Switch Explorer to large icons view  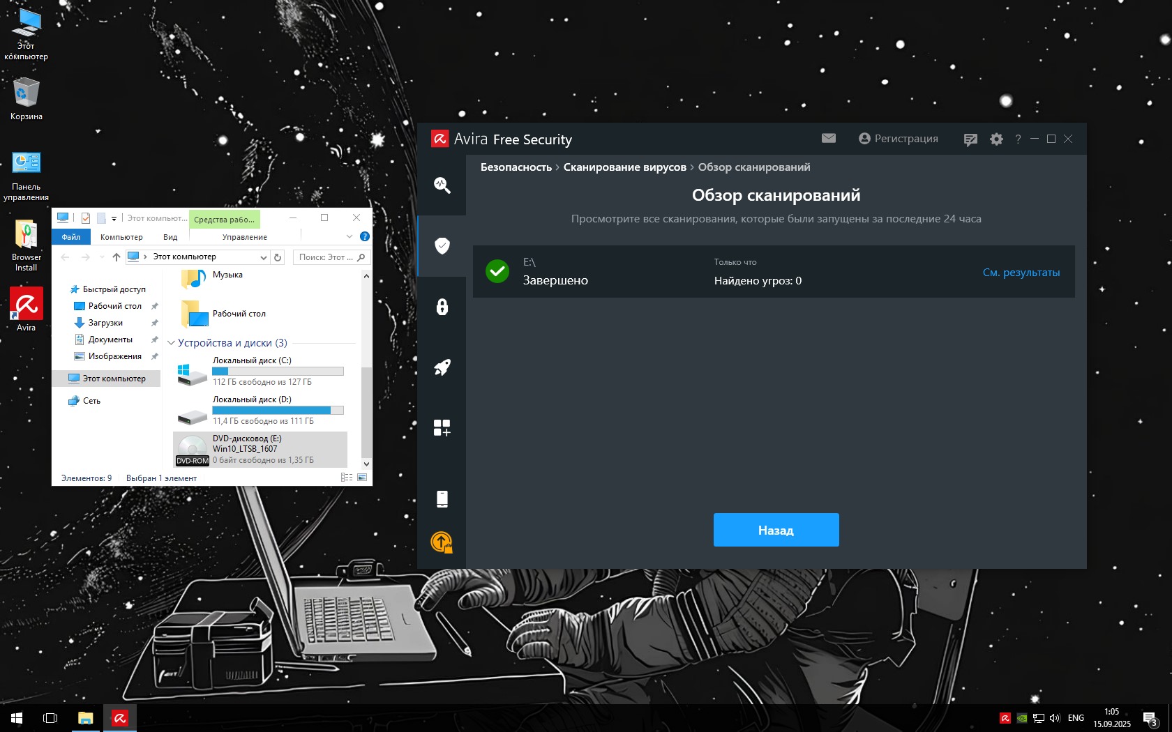[x=362, y=478]
